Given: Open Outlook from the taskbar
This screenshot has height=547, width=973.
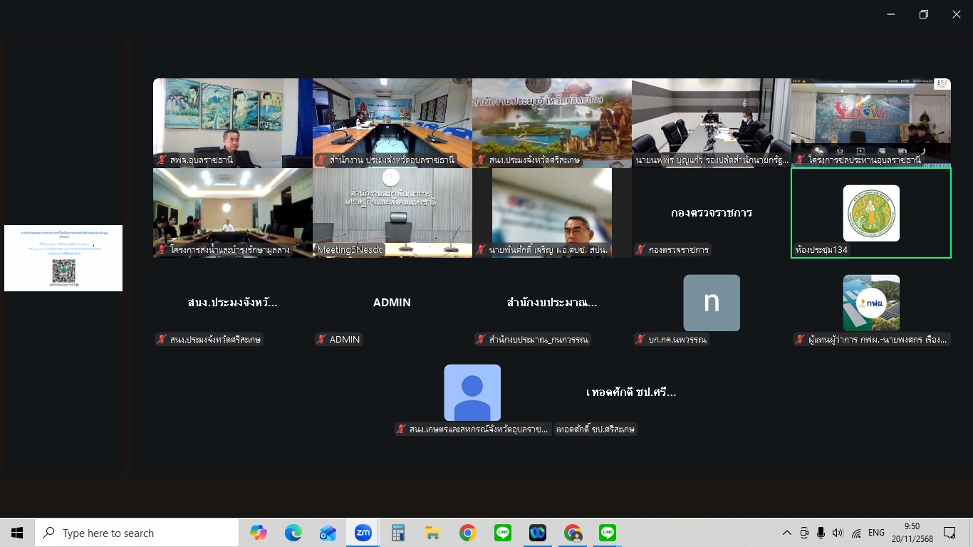Looking at the screenshot, I should click(328, 533).
